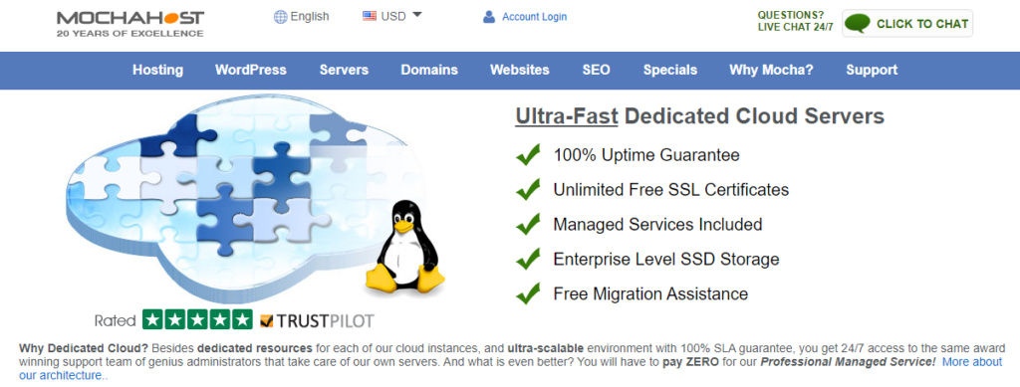This screenshot has height=387, width=1020.
Task: Click the green chat bubble icon
Action: [x=858, y=24]
